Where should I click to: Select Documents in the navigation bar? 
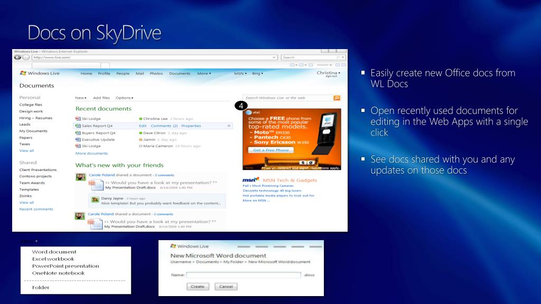180,73
